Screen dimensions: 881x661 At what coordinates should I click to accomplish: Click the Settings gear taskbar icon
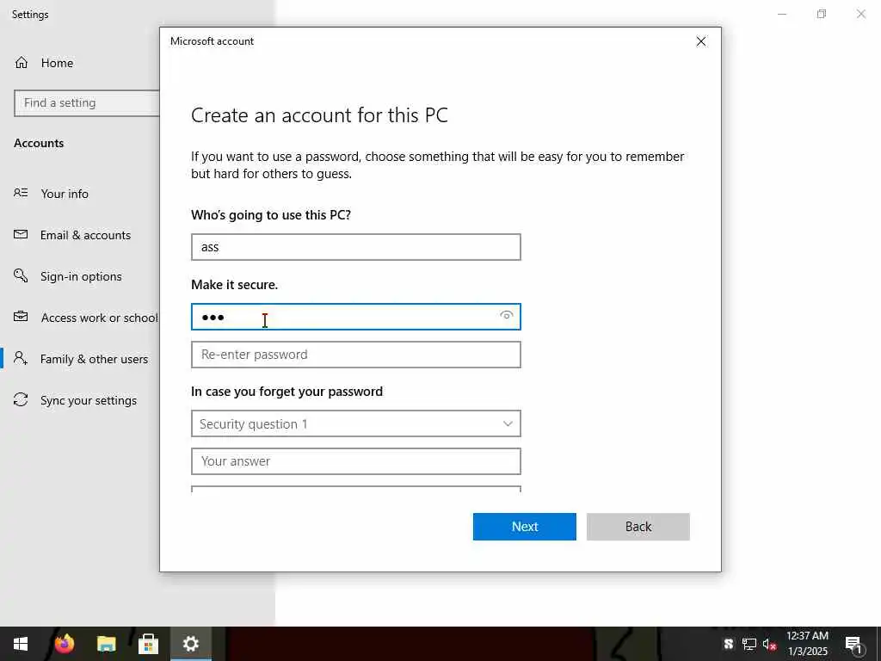tap(190, 644)
